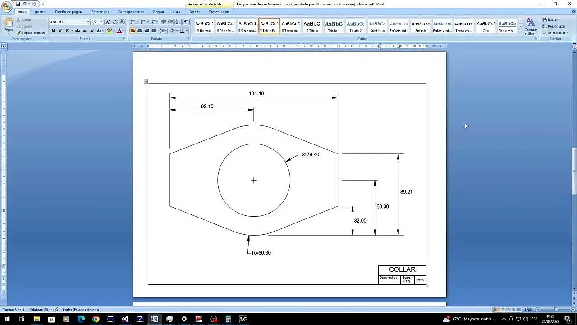Click the show paragraph marks (¶) icon
This screenshot has width=577, height=325.
tap(186, 22)
